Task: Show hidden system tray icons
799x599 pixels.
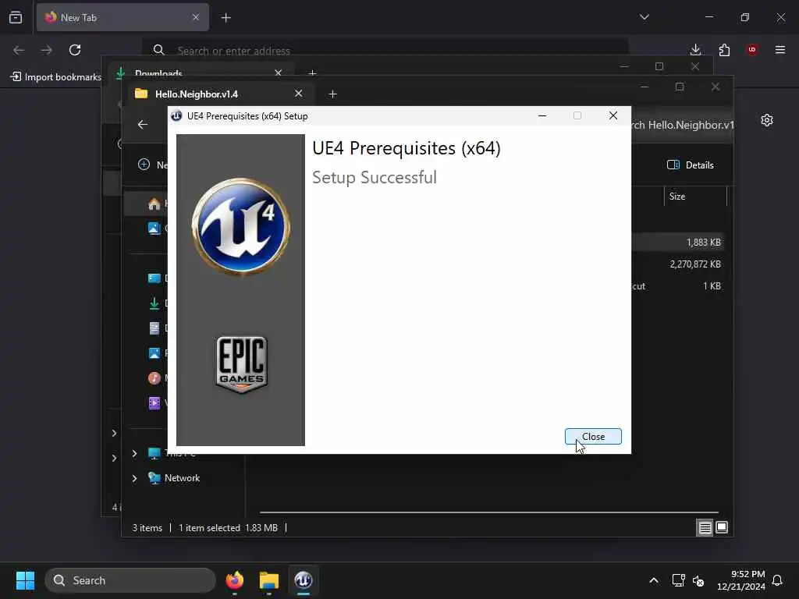Action: [x=654, y=580]
